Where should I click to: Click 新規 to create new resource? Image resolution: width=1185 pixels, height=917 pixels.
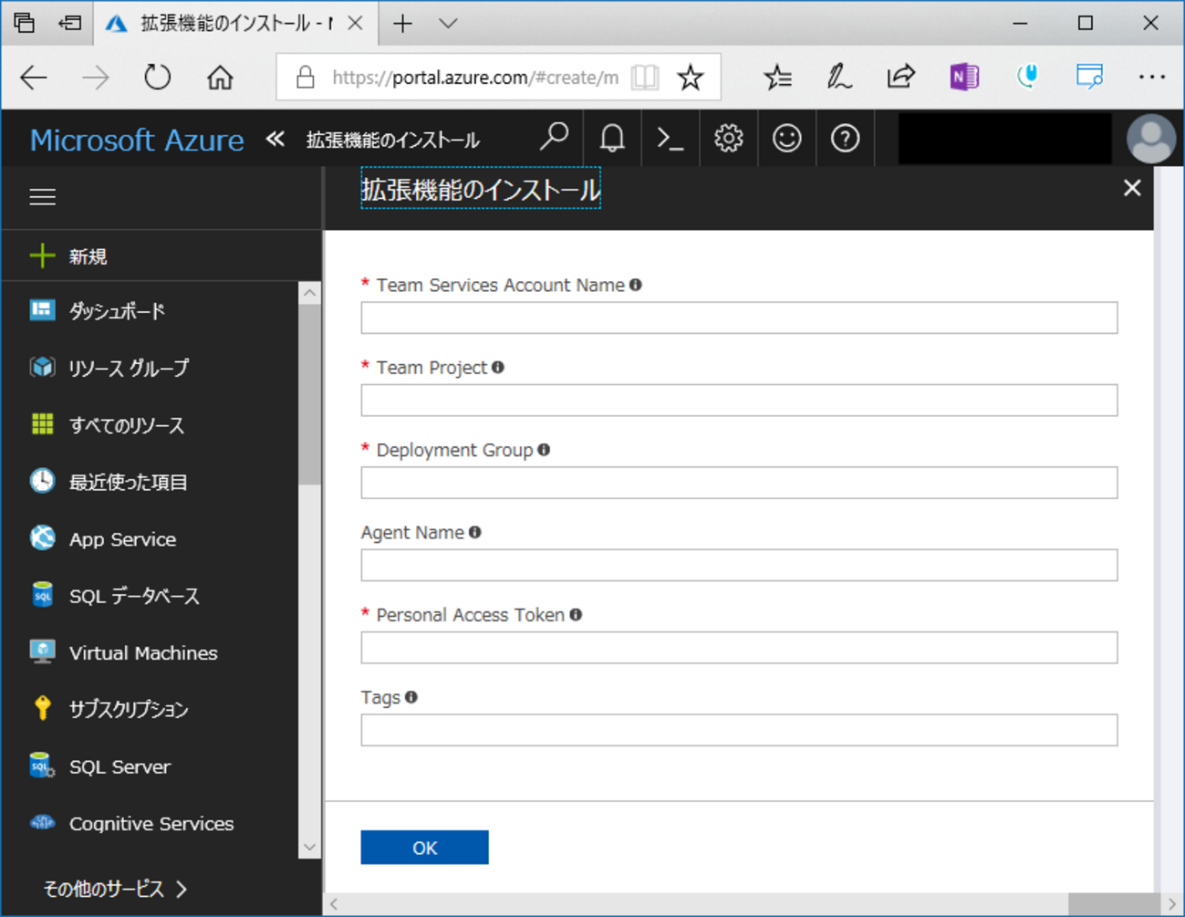coord(88,256)
